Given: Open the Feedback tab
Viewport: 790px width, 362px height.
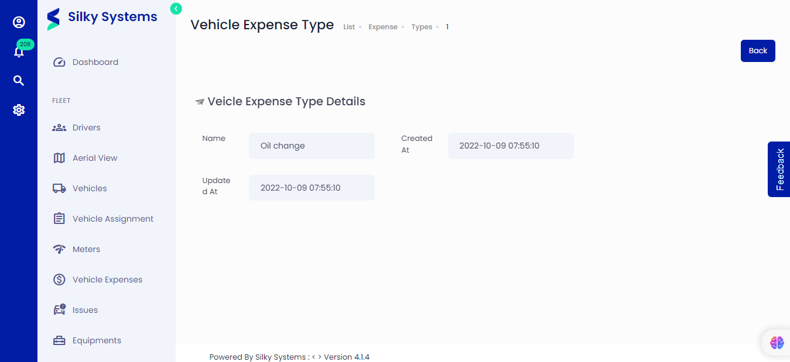Looking at the screenshot, I should [779, 169].
